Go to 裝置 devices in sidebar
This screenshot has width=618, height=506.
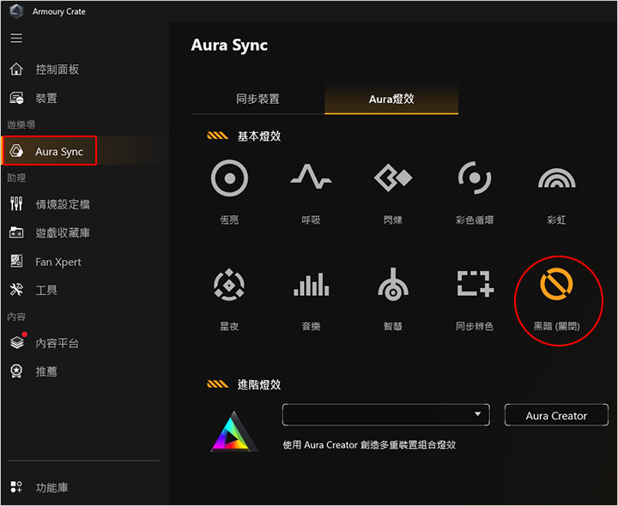pyautogui.click(x=33, y=98)
